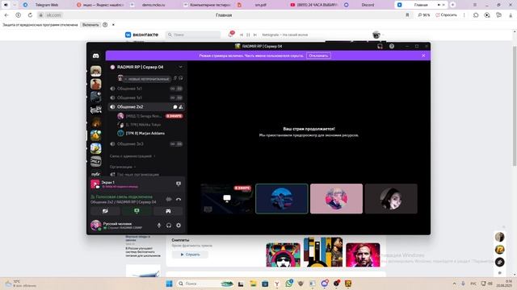The width and height of the screenshot is (517, 290).
Task: Click Спросить assistant button in browser
Action: click(447, 15)
